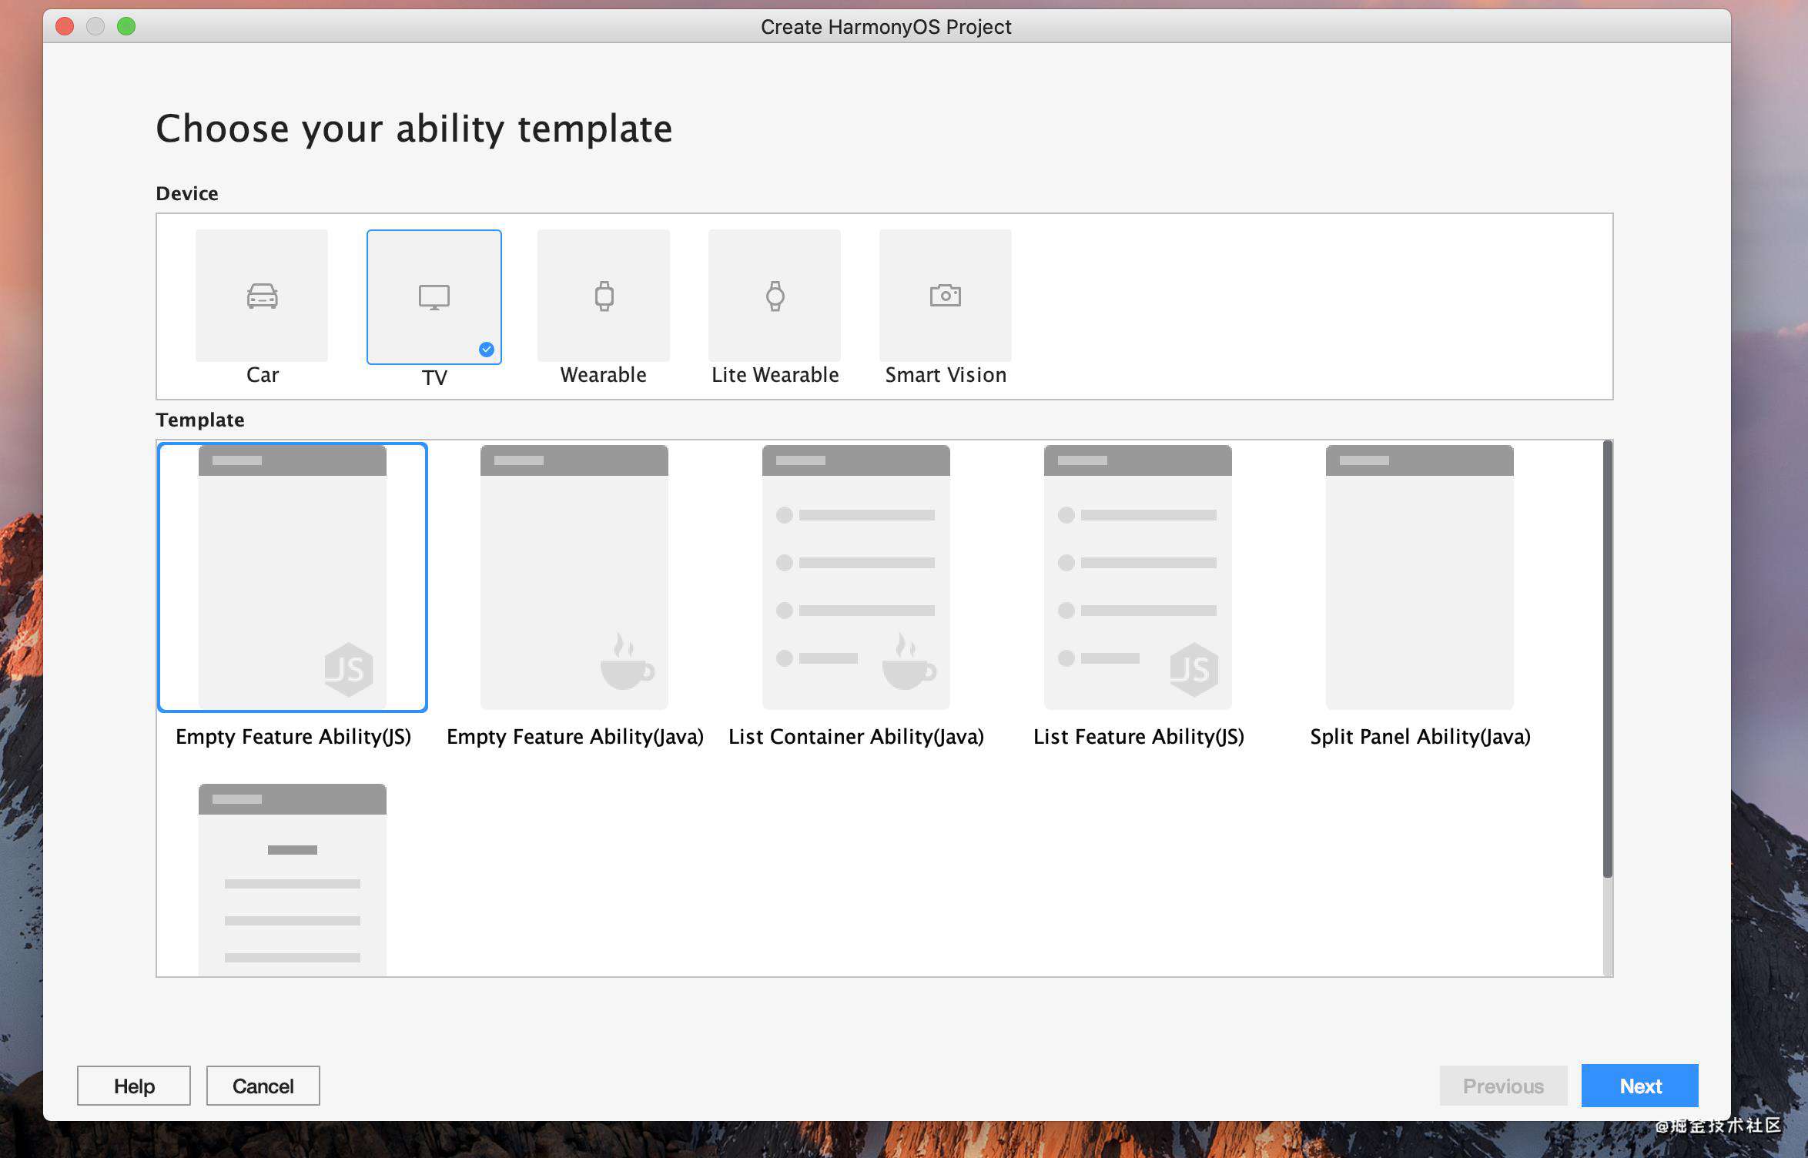Select Empty Feature Ability(Java) template thumbnail
Screen dimensions: 1808x1158
click(x=574, y=577)
